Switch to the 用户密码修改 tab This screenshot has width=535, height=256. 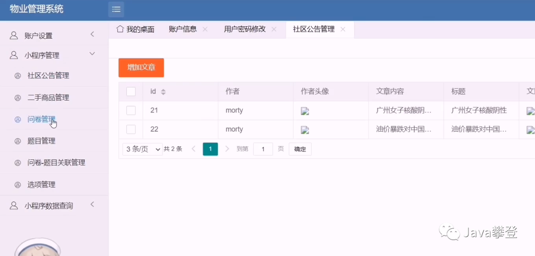245,29
